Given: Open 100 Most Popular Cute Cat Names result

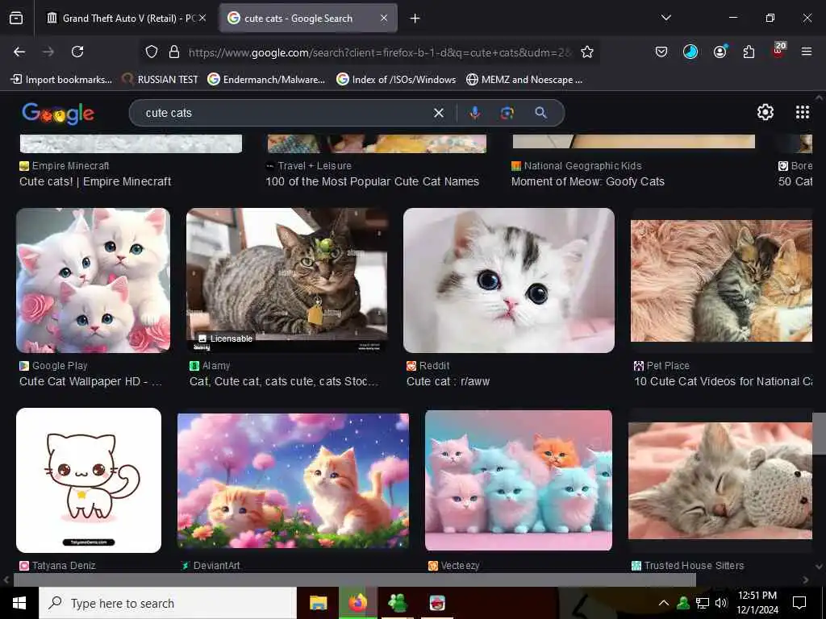Looking at the screenshot, I should click(372, 181).
